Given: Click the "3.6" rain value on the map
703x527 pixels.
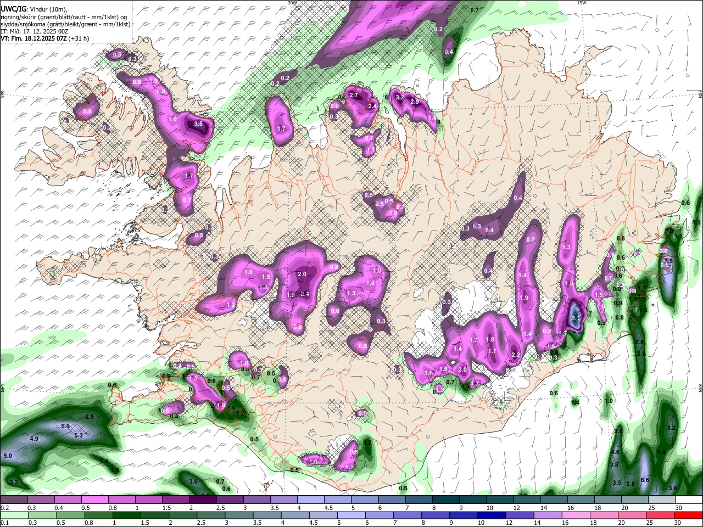Looking at the screenshot, I should [x=193, y=482].
